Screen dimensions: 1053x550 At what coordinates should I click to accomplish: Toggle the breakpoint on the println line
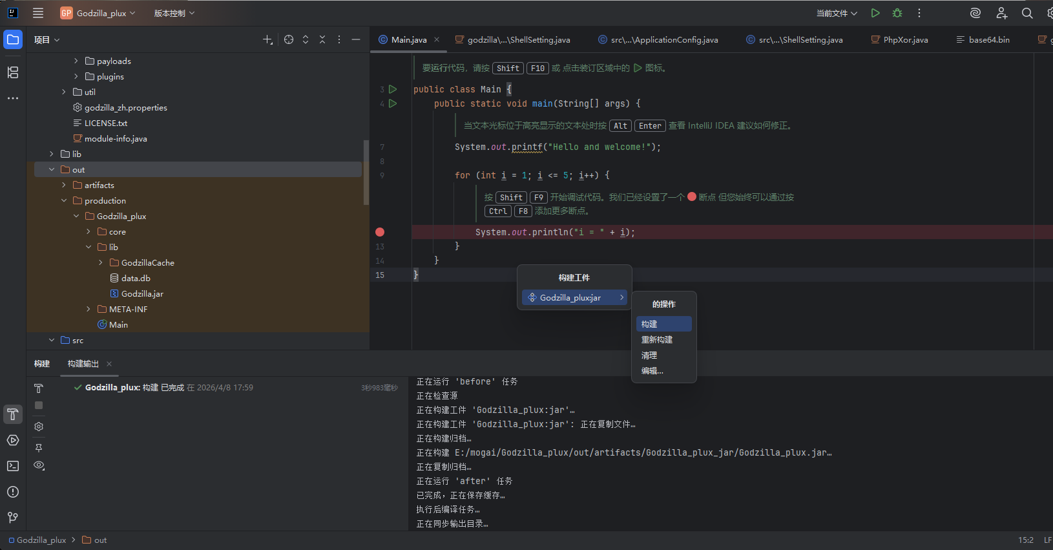pyautogui.click(x=380, y=232)
